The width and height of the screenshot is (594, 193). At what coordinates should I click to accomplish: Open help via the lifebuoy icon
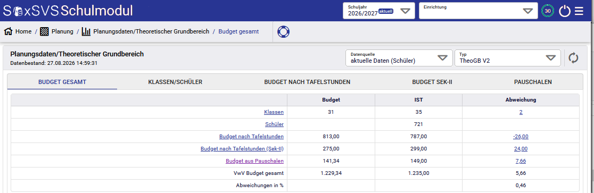click(x=283, y=32)
